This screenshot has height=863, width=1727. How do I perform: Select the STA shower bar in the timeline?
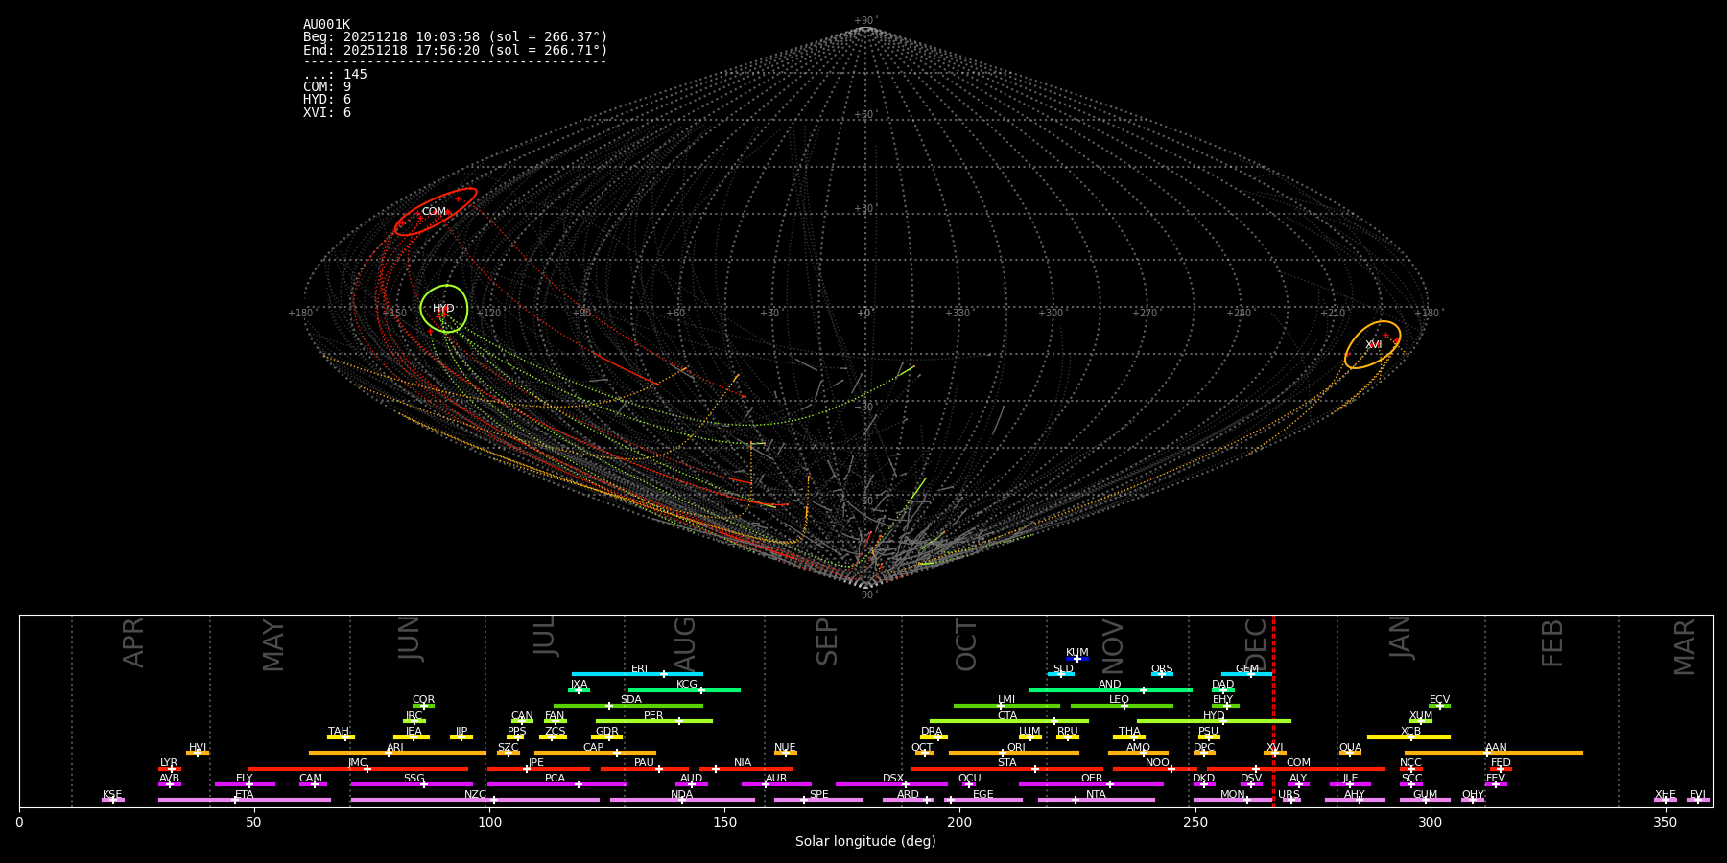pos(1006,769)
